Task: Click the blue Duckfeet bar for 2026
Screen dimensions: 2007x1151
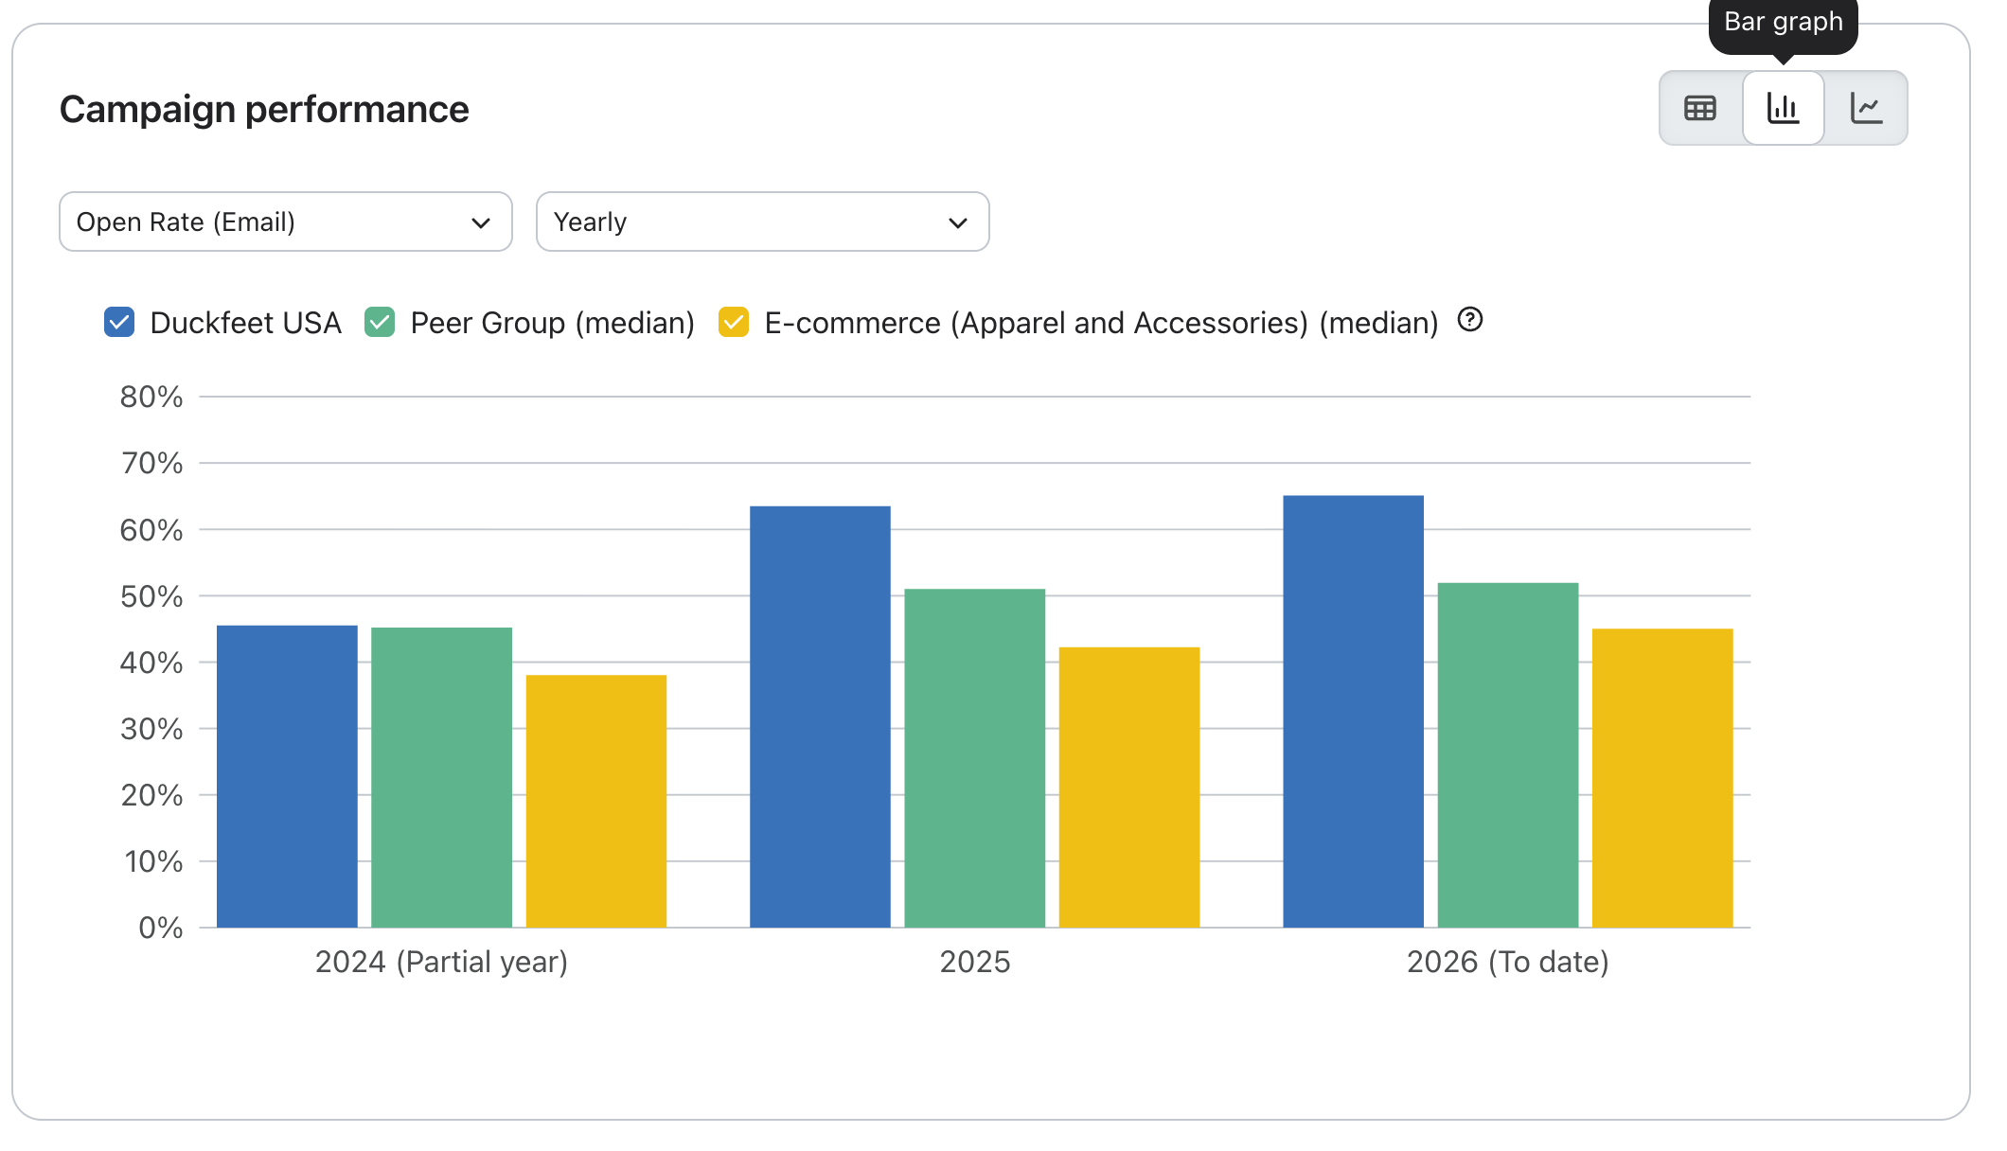Action: (x=1354, y=712)
